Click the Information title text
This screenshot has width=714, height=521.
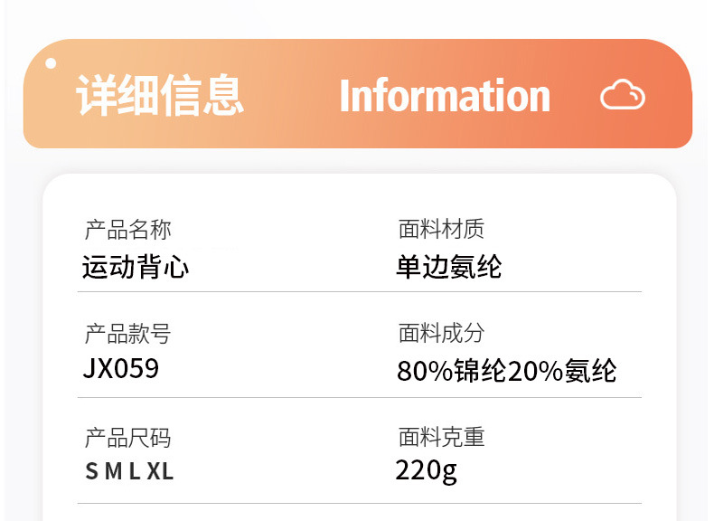[x=444, y=96]
